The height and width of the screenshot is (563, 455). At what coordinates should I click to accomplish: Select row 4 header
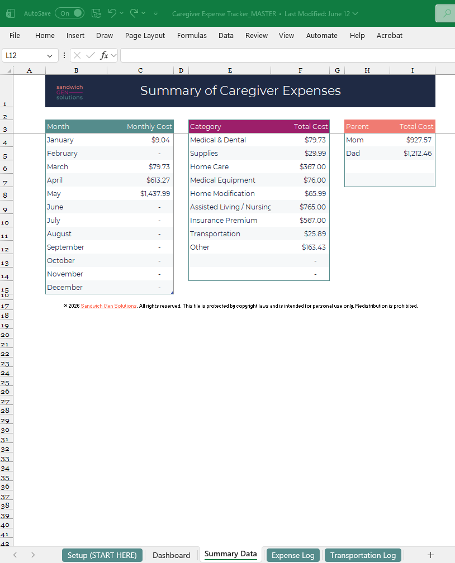tap(7, 140)
